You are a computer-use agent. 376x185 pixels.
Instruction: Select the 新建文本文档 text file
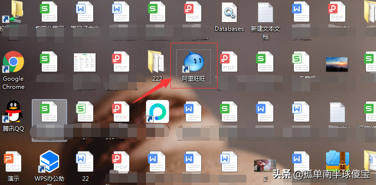265,12
